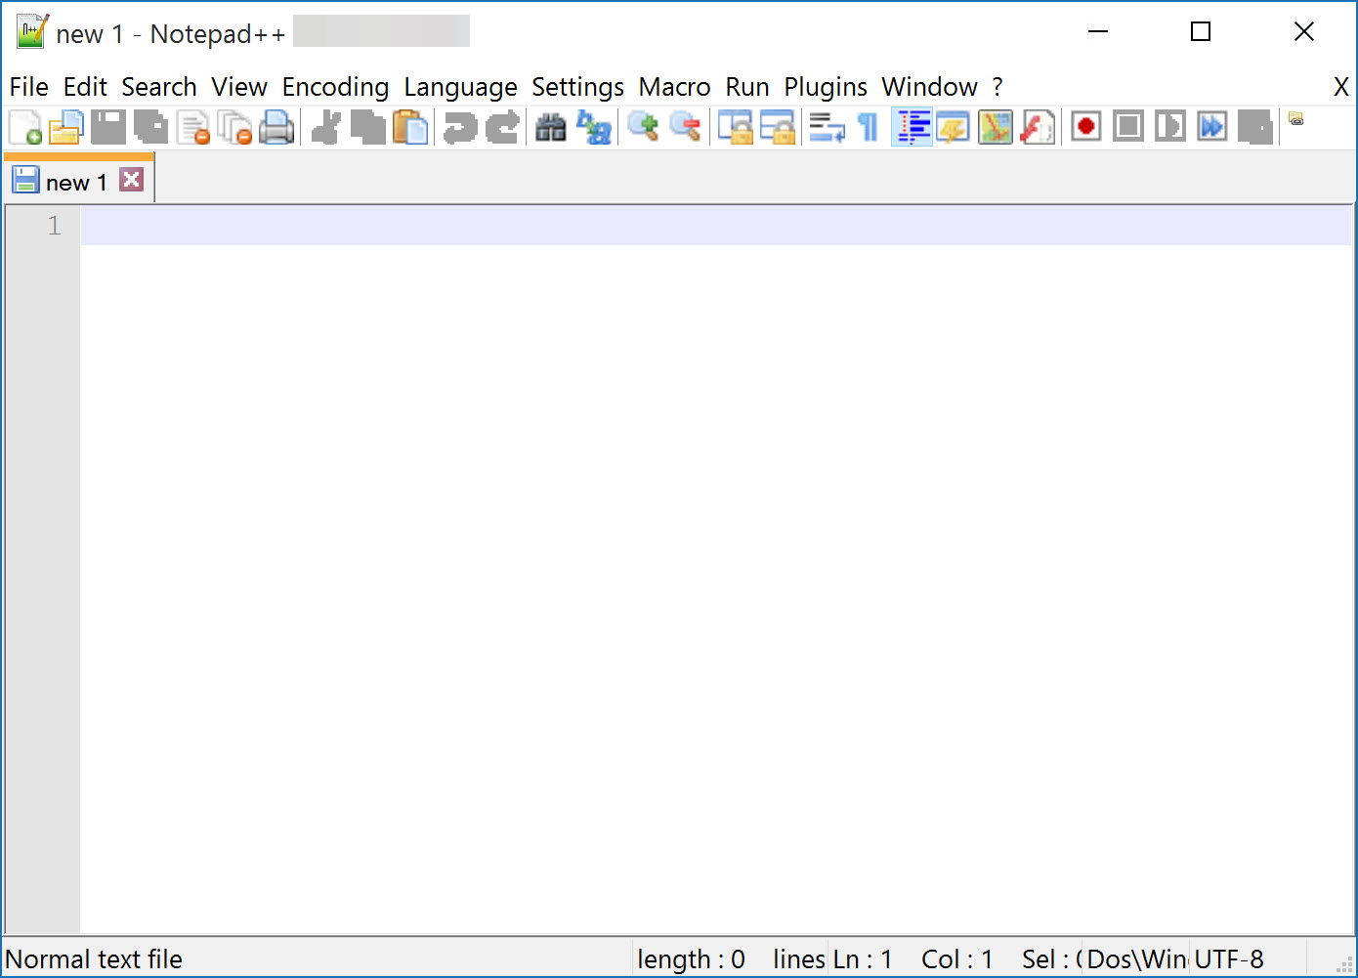Image resolution: width=1358 pixels, height=978 pixels.
Task: Click the Notepad++ title bar app icon
Action: click(x=32, y=32)
